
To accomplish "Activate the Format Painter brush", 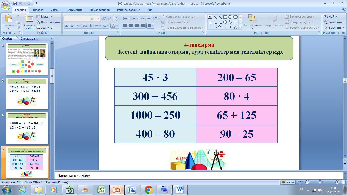I will pyautogui.click(x=18, y=28).
